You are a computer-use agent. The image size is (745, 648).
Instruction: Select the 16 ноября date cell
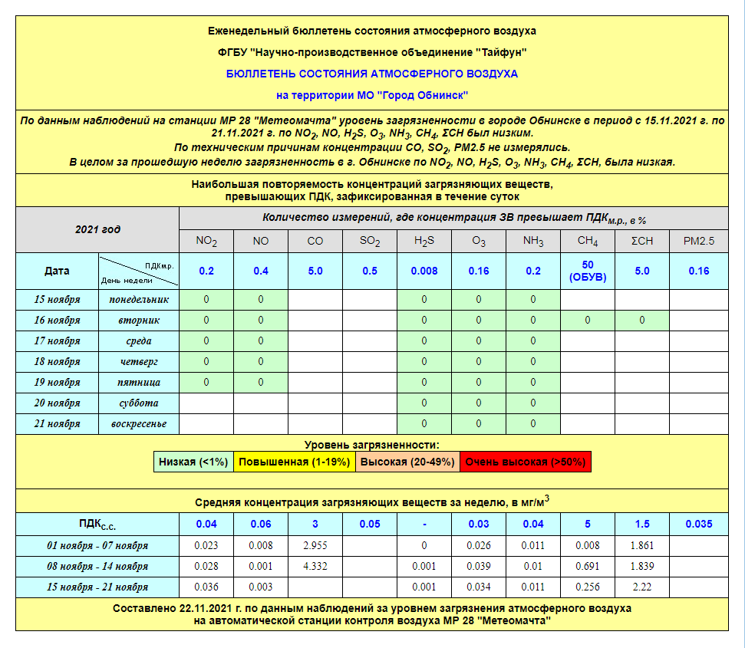coord(58,320)
